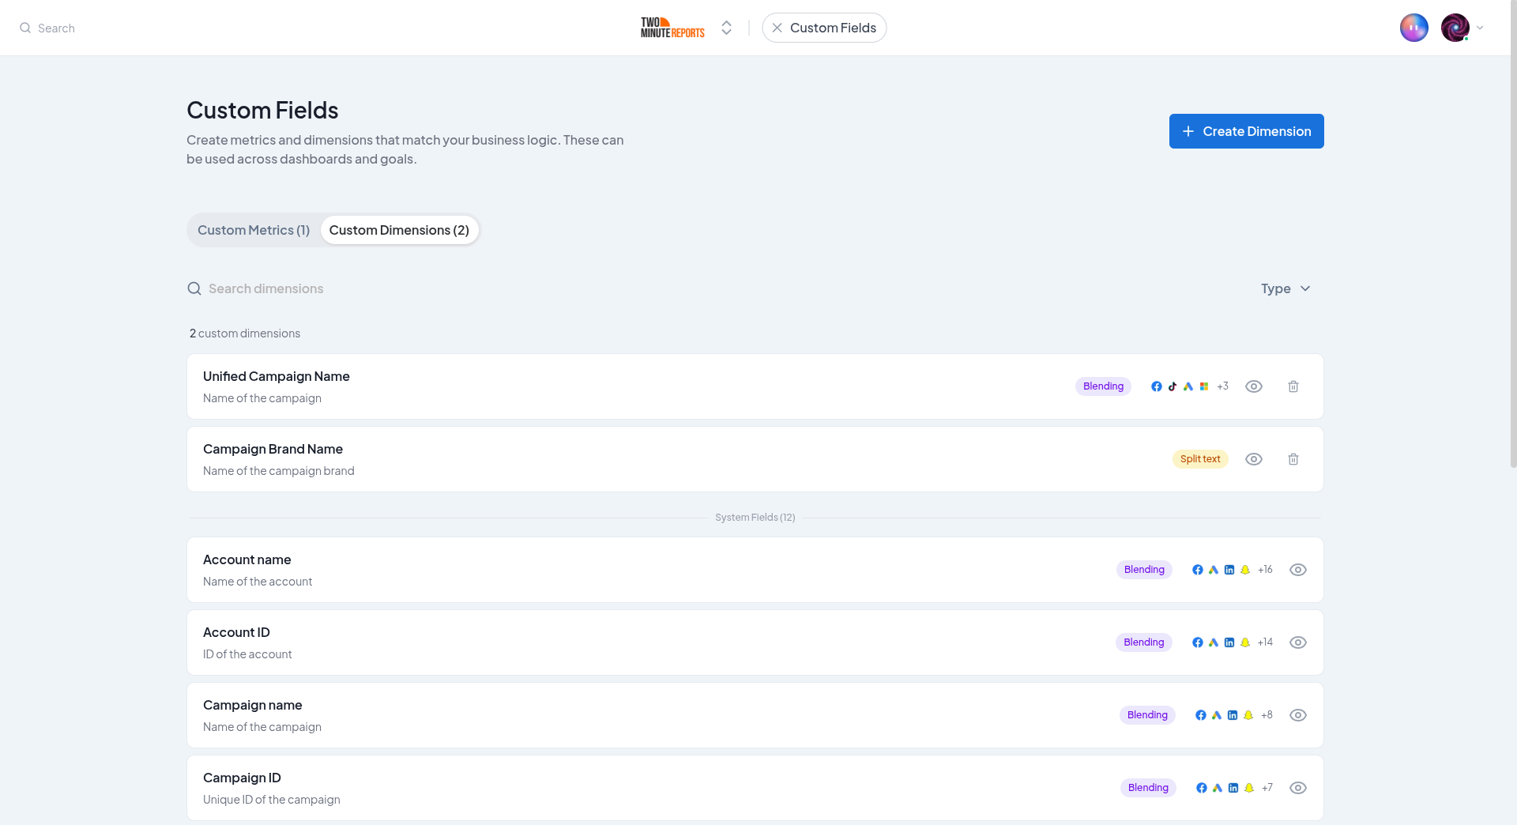Click the +7 sources count
Viewport: 1517px width, 825px height.
[x=1267, y=788]
